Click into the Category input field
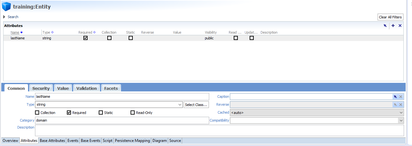 tap(122, 121)
